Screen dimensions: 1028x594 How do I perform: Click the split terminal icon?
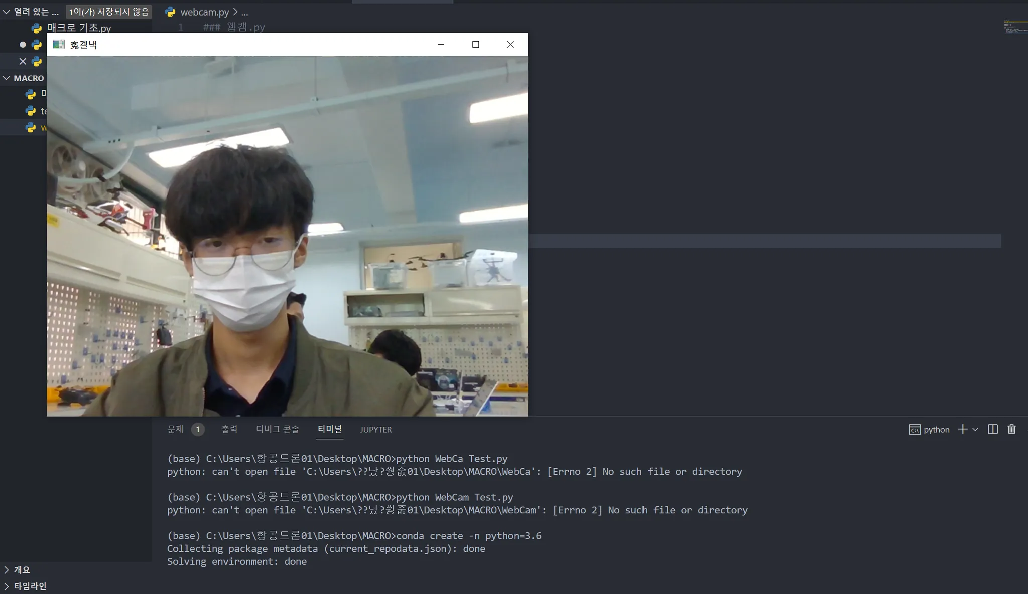coord(992,429)
